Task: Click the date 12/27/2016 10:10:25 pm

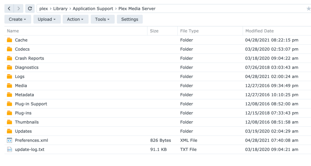Action: 272,95
